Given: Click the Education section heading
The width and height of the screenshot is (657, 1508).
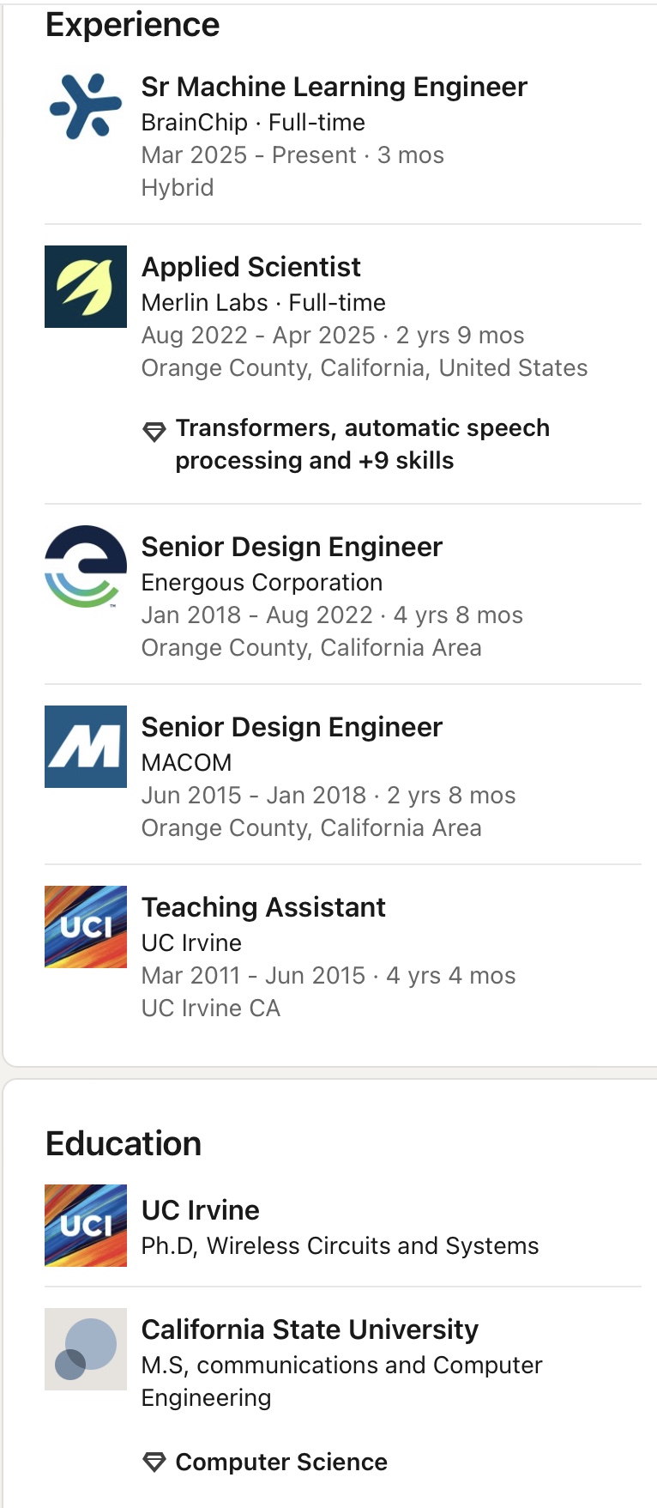Looking at the screenshot, I should pos(124,1144).
